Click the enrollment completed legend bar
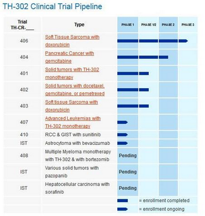205x216 pixels. click(122, 200)
